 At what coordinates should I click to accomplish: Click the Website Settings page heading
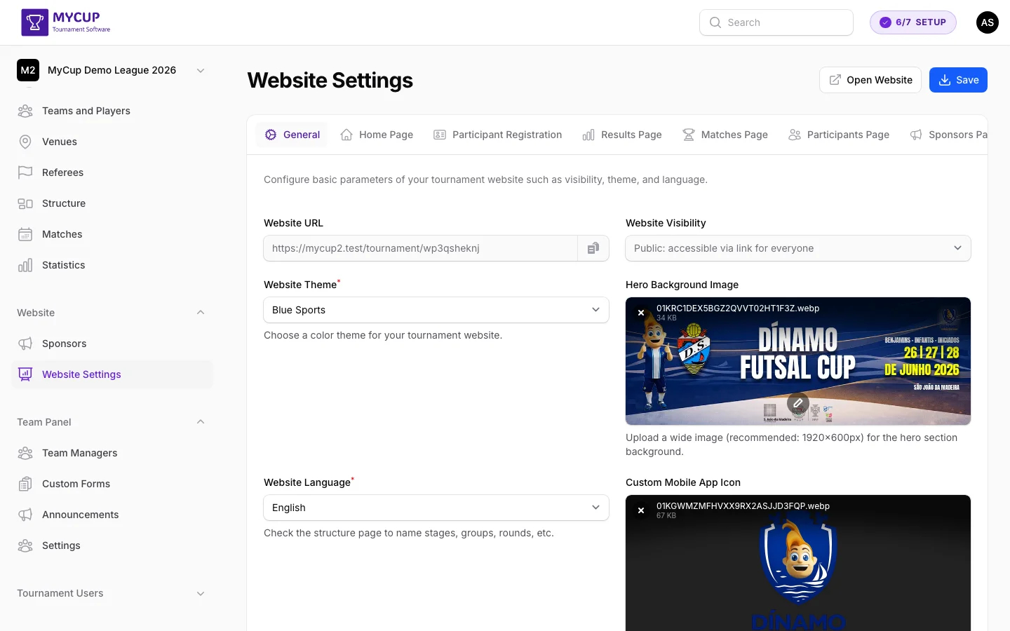tap(330, 81)
